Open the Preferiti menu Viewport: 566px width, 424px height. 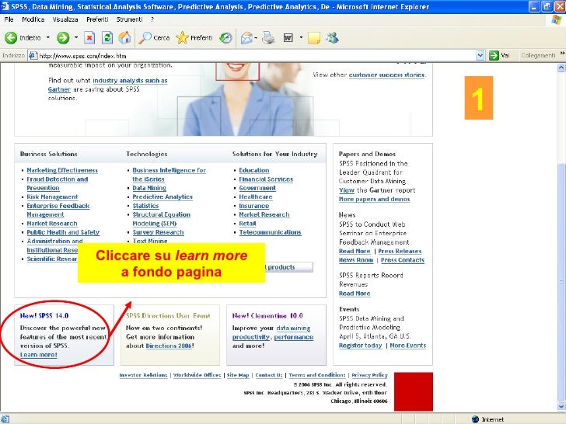(97, 19)
